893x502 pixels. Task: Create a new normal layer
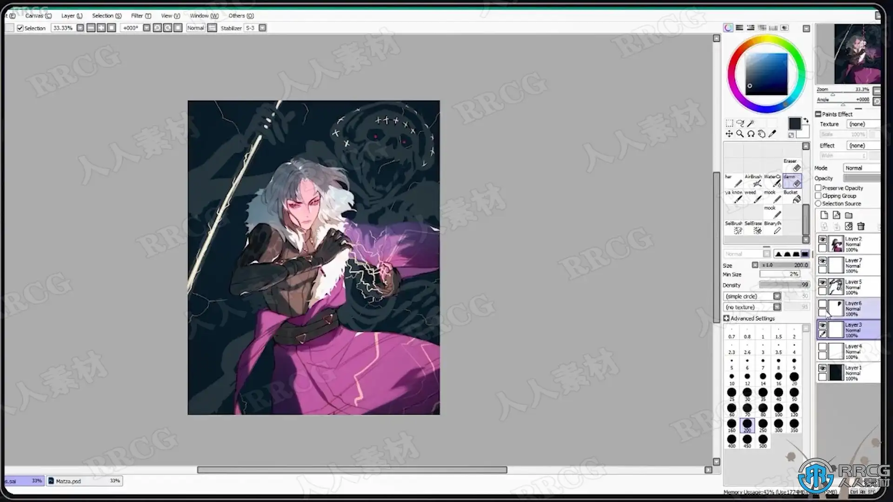824,215
